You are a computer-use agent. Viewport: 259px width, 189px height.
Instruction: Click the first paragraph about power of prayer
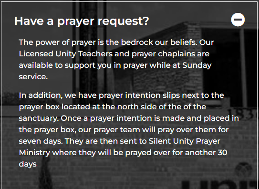(116, 60)
